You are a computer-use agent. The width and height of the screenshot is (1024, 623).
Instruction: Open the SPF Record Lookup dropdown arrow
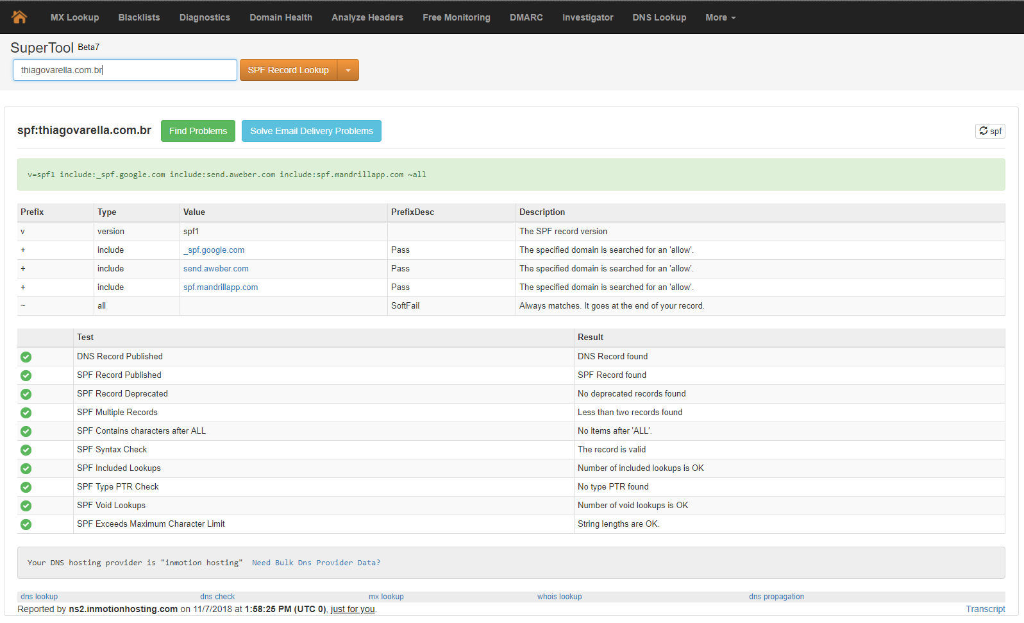[348, 71]
